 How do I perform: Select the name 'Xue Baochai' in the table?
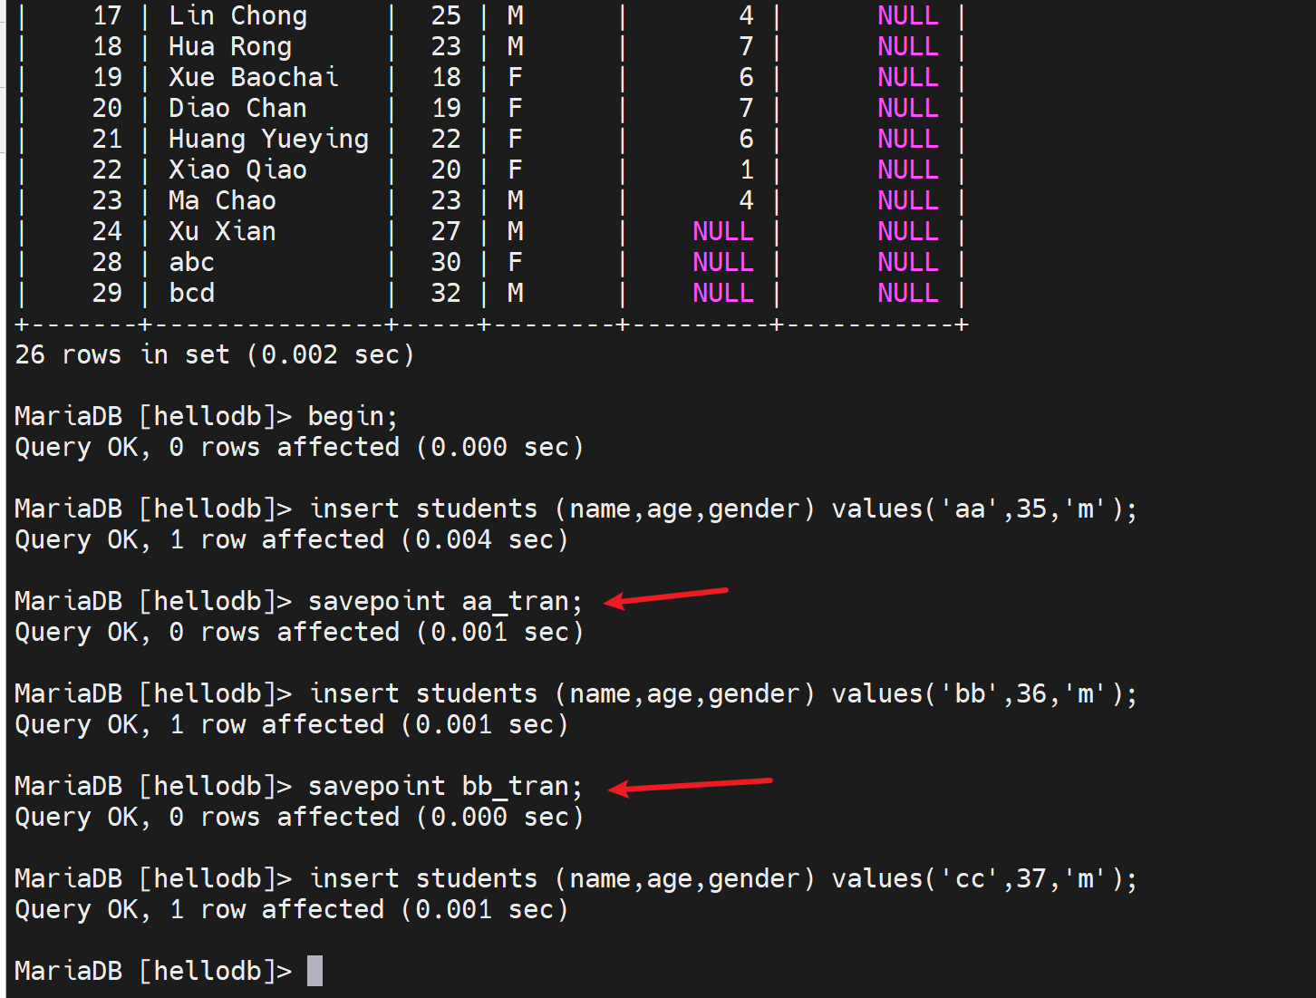[253, 77]
